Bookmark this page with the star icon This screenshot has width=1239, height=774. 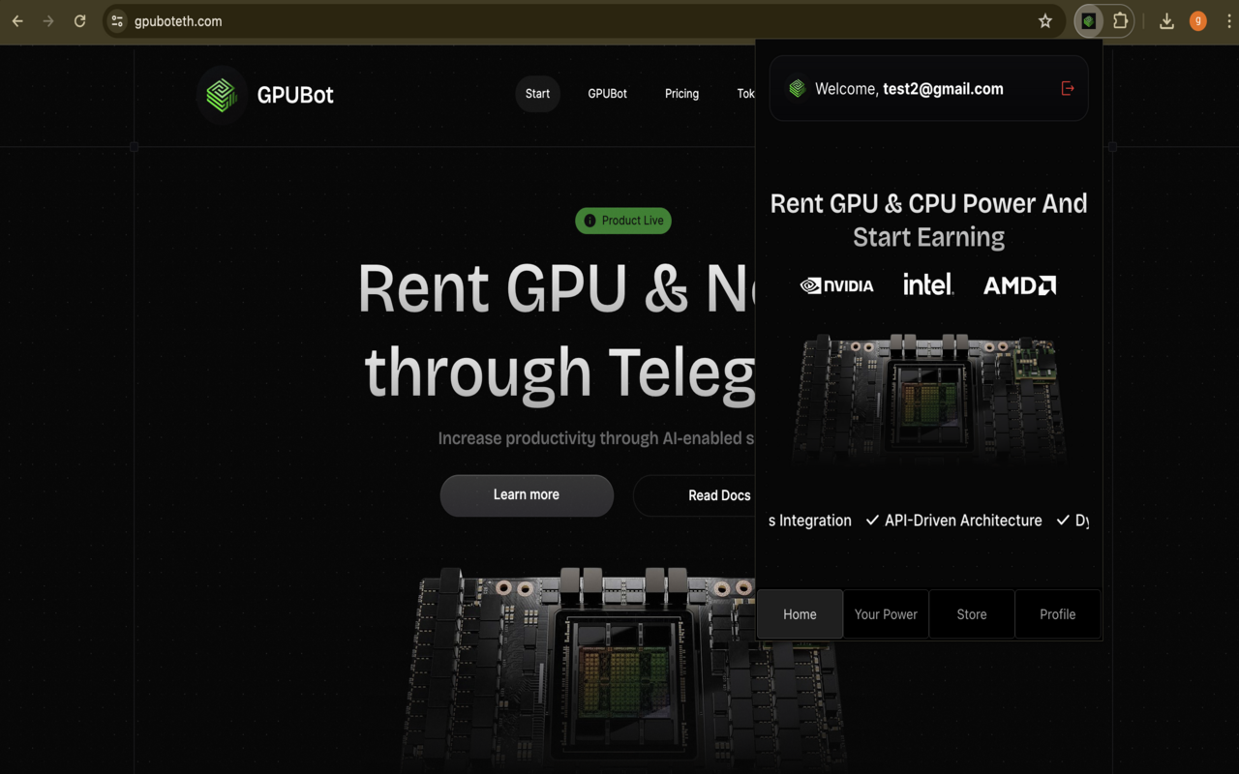pos(1045,20)
